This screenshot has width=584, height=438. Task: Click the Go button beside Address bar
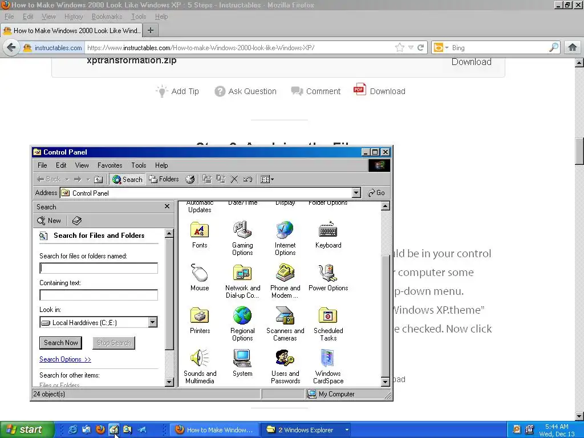(376, 193)
